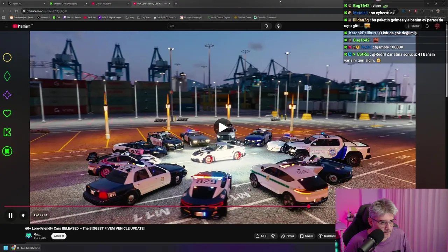Like the video with thumbs-up 1,8 B
The image size is (448, 252).
[x=261, y=236]
